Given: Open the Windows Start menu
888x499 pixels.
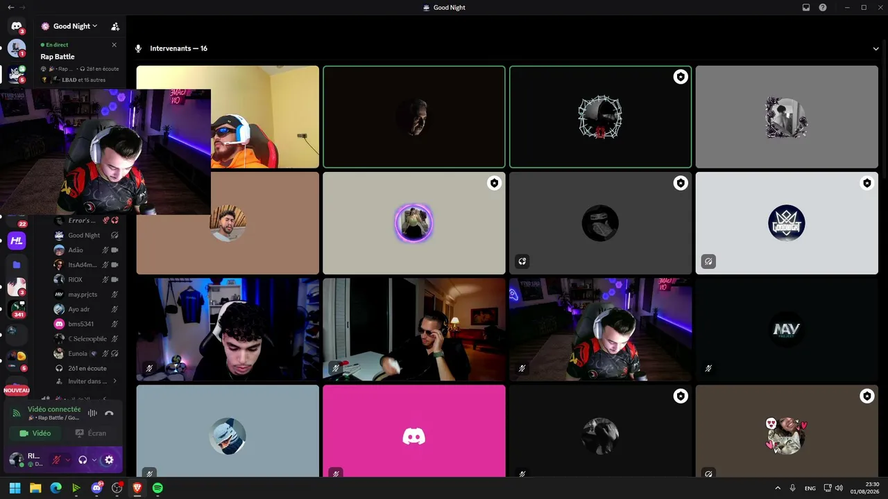Looking at the screenshot, I should 15,488.
